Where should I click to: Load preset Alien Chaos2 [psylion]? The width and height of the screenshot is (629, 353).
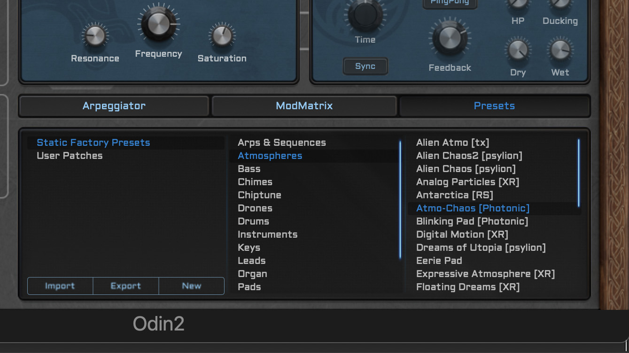492,156
